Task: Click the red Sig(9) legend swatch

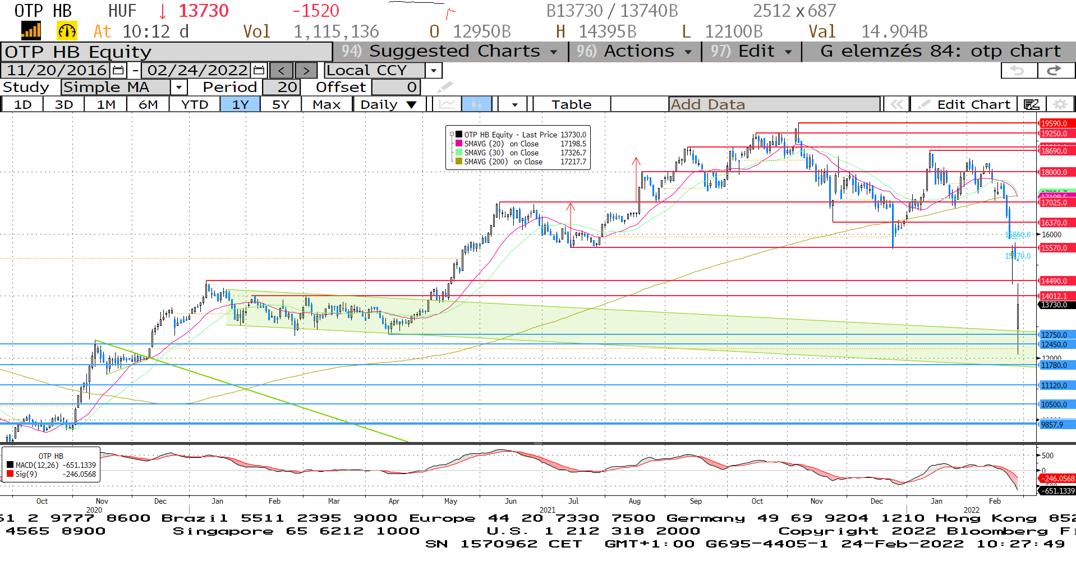Action: tap(10, 474)
